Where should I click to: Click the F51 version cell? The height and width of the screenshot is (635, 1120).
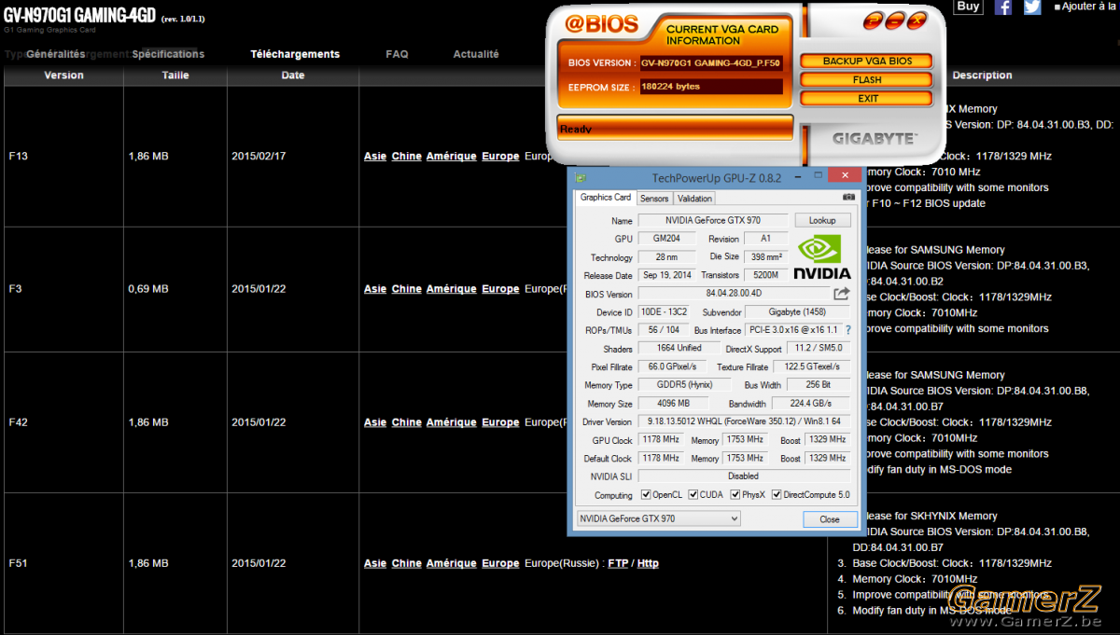pyautogui.click(x=63, y=563)
